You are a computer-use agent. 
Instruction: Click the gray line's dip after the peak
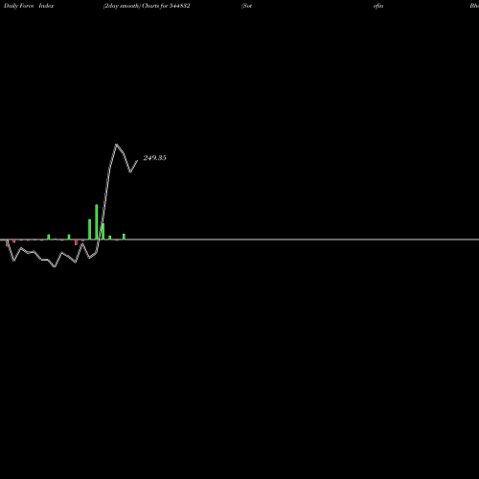[x=130, y=172]
